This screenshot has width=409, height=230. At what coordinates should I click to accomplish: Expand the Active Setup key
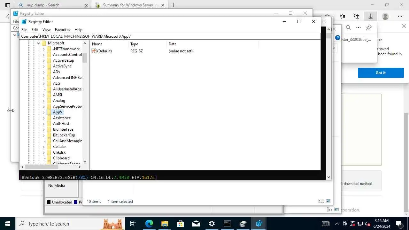[44, 60]
